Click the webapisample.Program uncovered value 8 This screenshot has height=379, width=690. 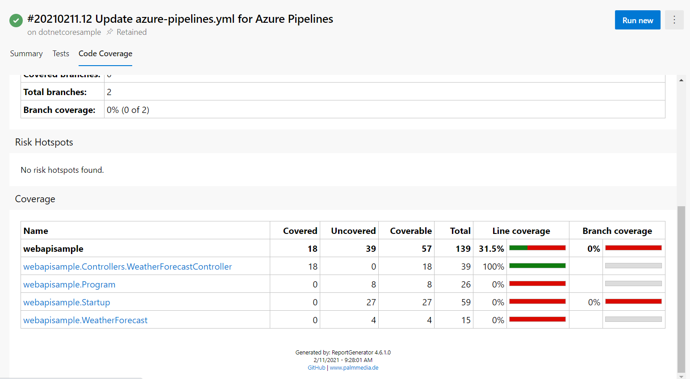pos(373,284)
